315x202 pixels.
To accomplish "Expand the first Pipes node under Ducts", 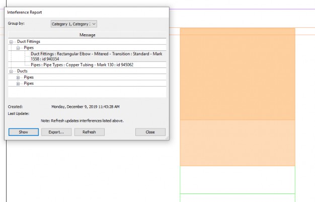I will click(18, 78).
